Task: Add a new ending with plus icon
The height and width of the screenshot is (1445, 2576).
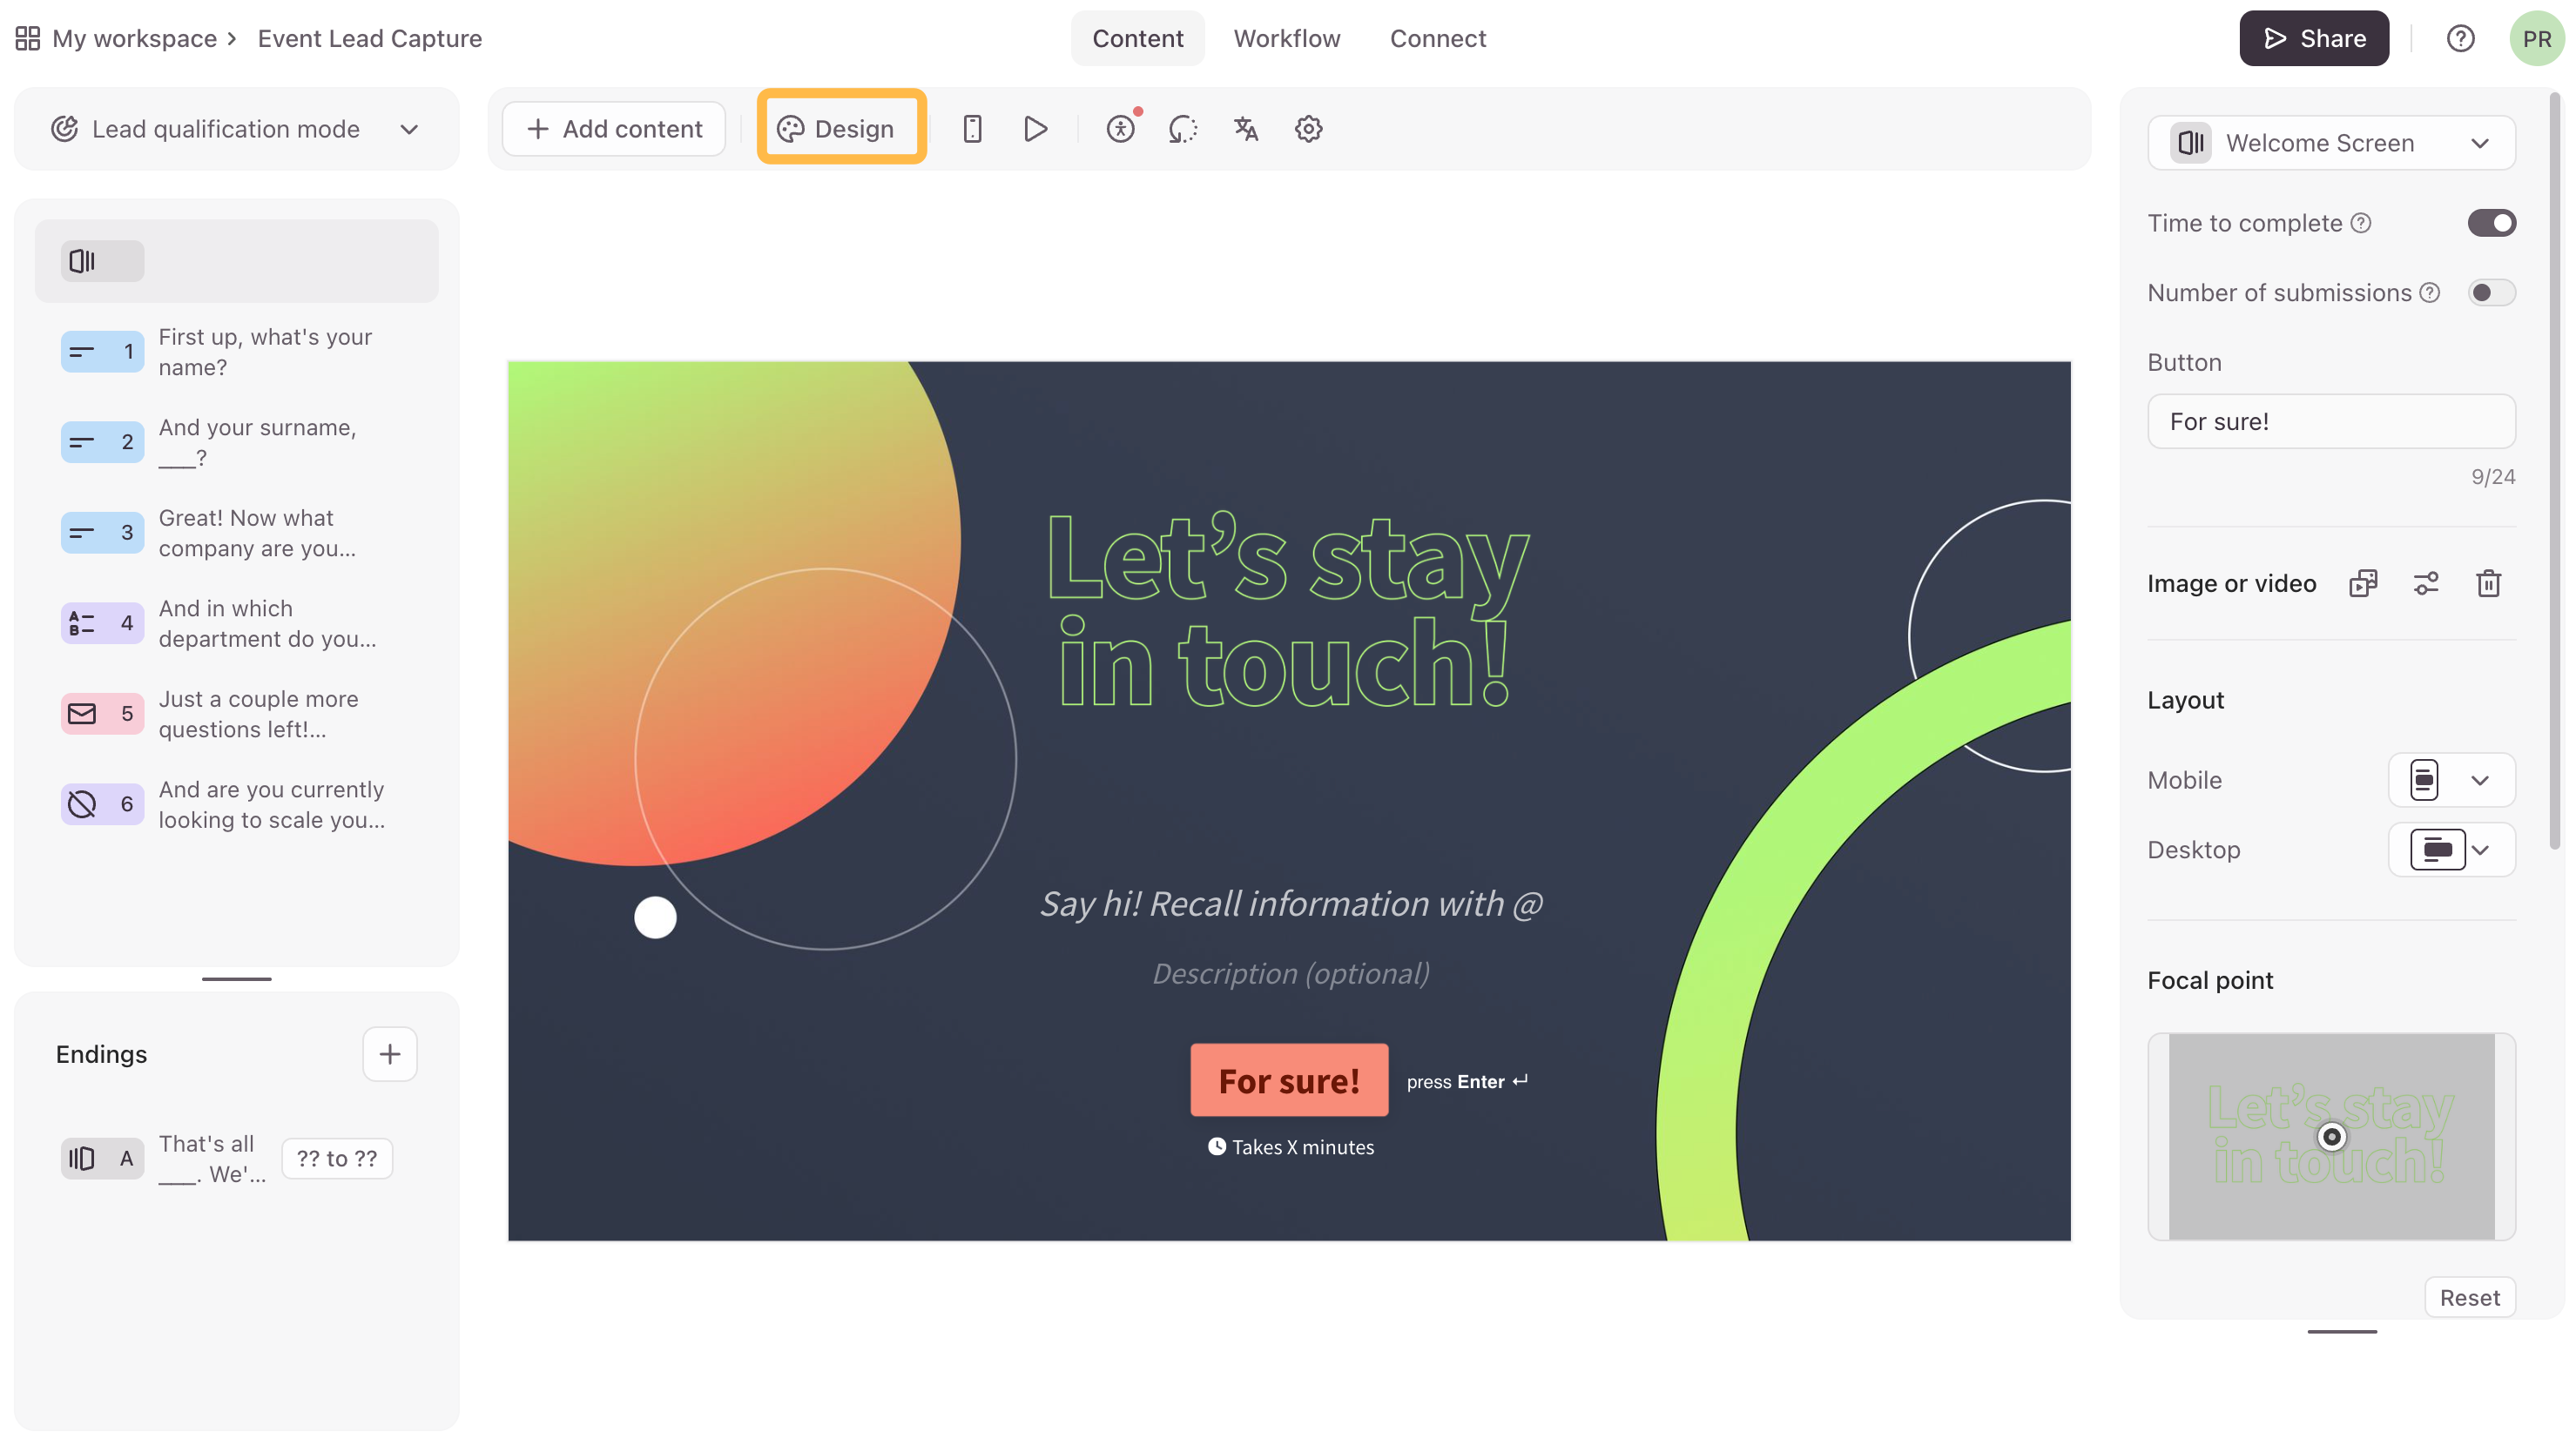Action: tap(390, 1053)
